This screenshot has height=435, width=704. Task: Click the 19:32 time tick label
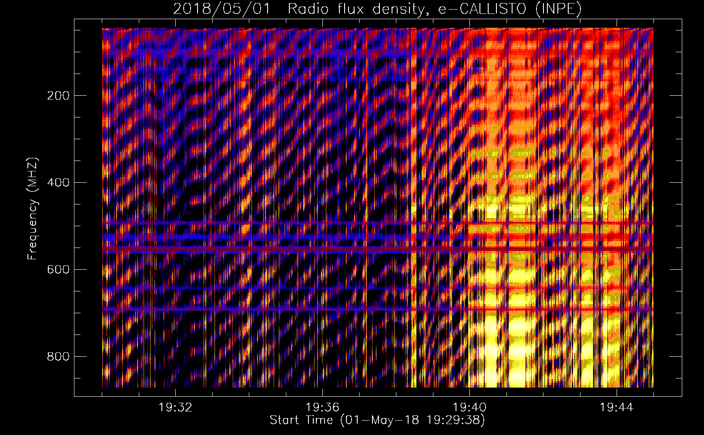175,408
